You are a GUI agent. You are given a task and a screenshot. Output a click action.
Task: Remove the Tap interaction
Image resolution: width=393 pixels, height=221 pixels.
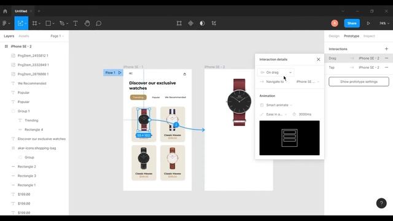pyautogui.click(x=386, y=68)
